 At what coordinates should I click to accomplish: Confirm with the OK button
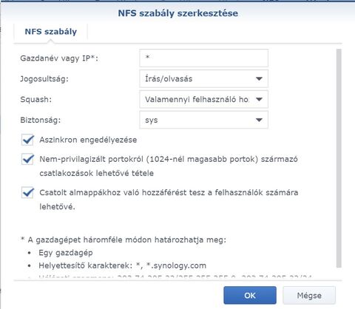[250, 295]
